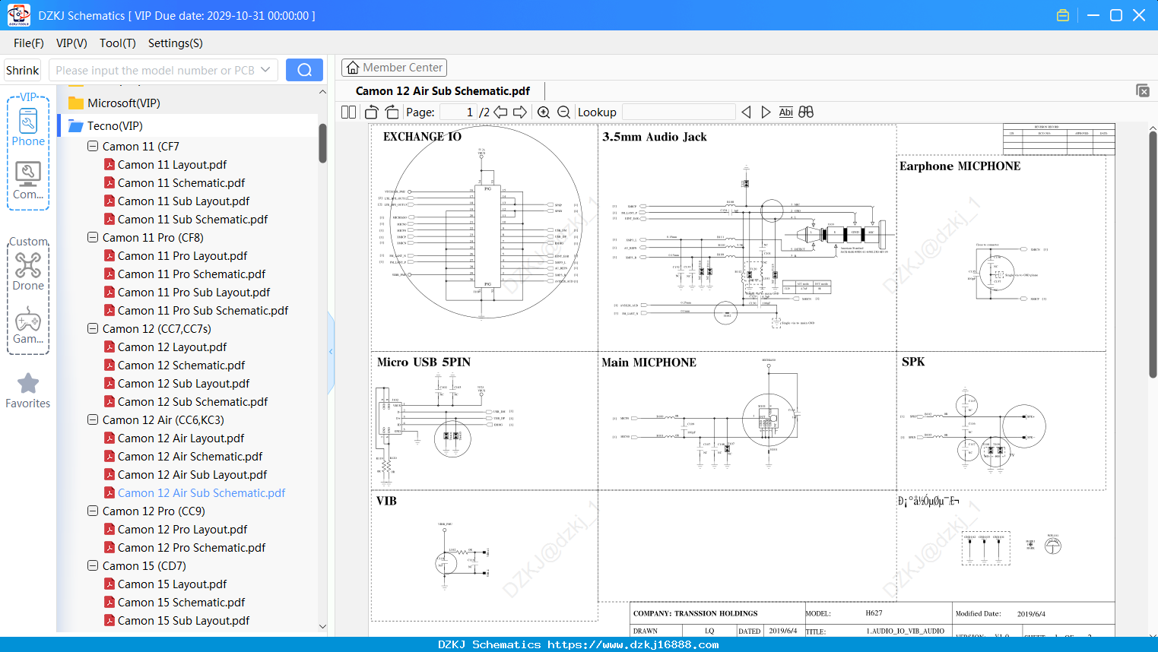Click the Member Center button
This screenshot has width=1158, height=652.
[x=394, y=68]
